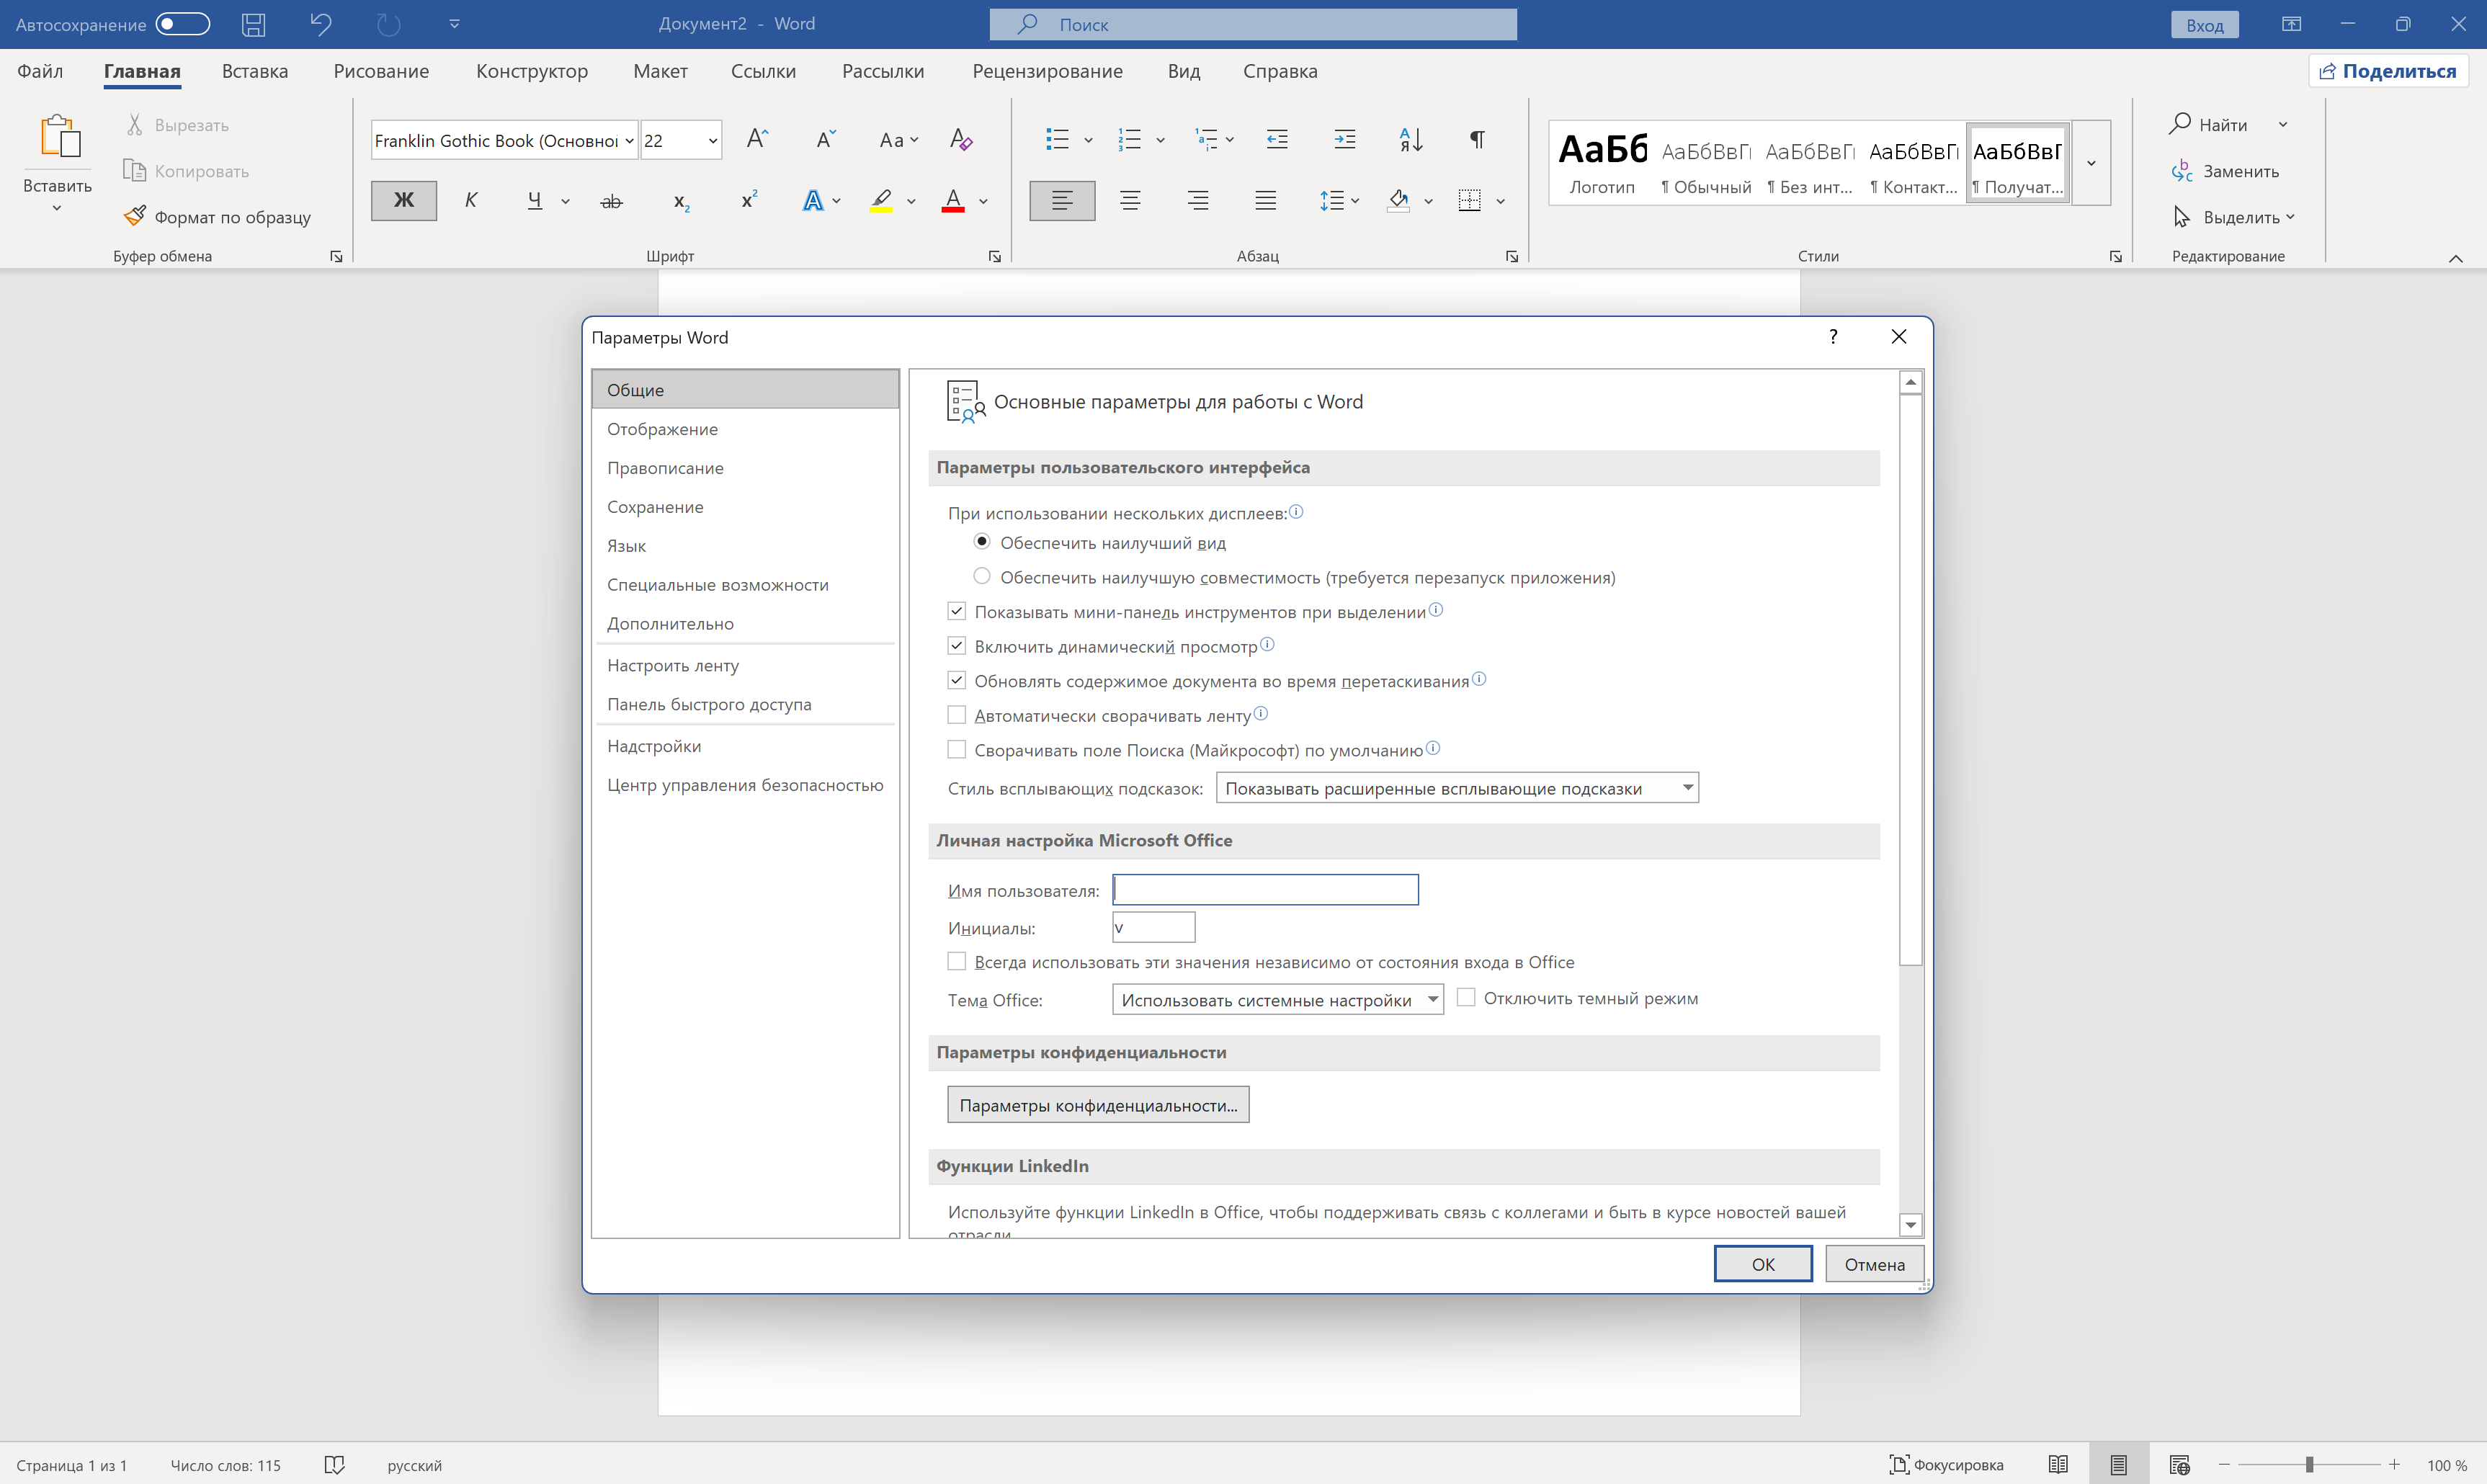The image size is (2487, 1484).
Task: Click the sort A-Z icon
Action: pyautogui.click(x=1410, y=140)
